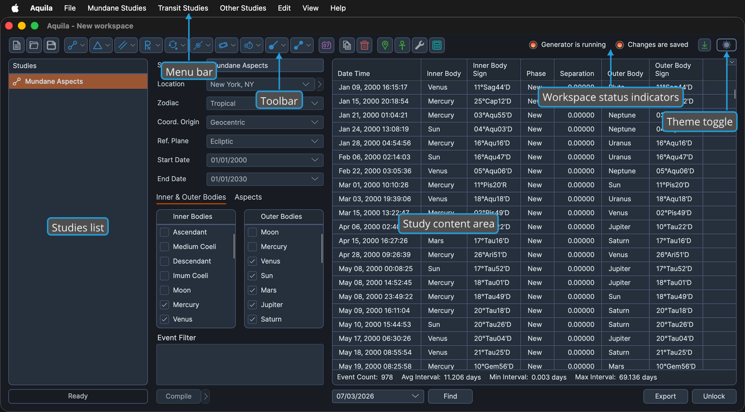Click the green download arrow icon
The width and height of the screenshot is (745, 412).
705,45
